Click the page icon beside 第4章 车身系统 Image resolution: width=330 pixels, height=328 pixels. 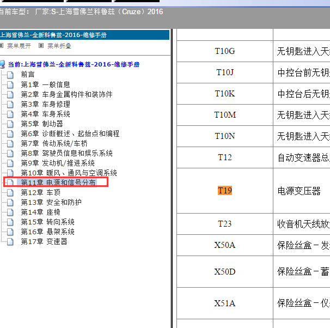(10, 114)
